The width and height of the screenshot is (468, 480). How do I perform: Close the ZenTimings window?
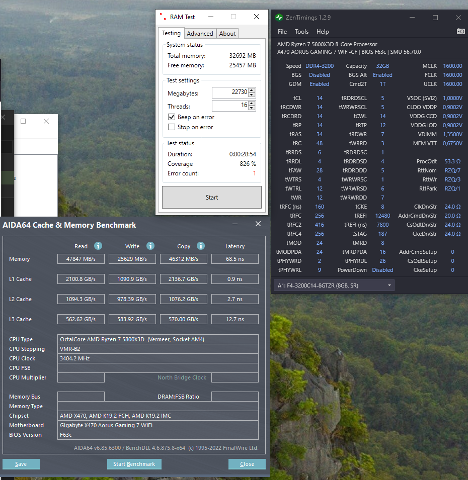(x=458, y=18)
